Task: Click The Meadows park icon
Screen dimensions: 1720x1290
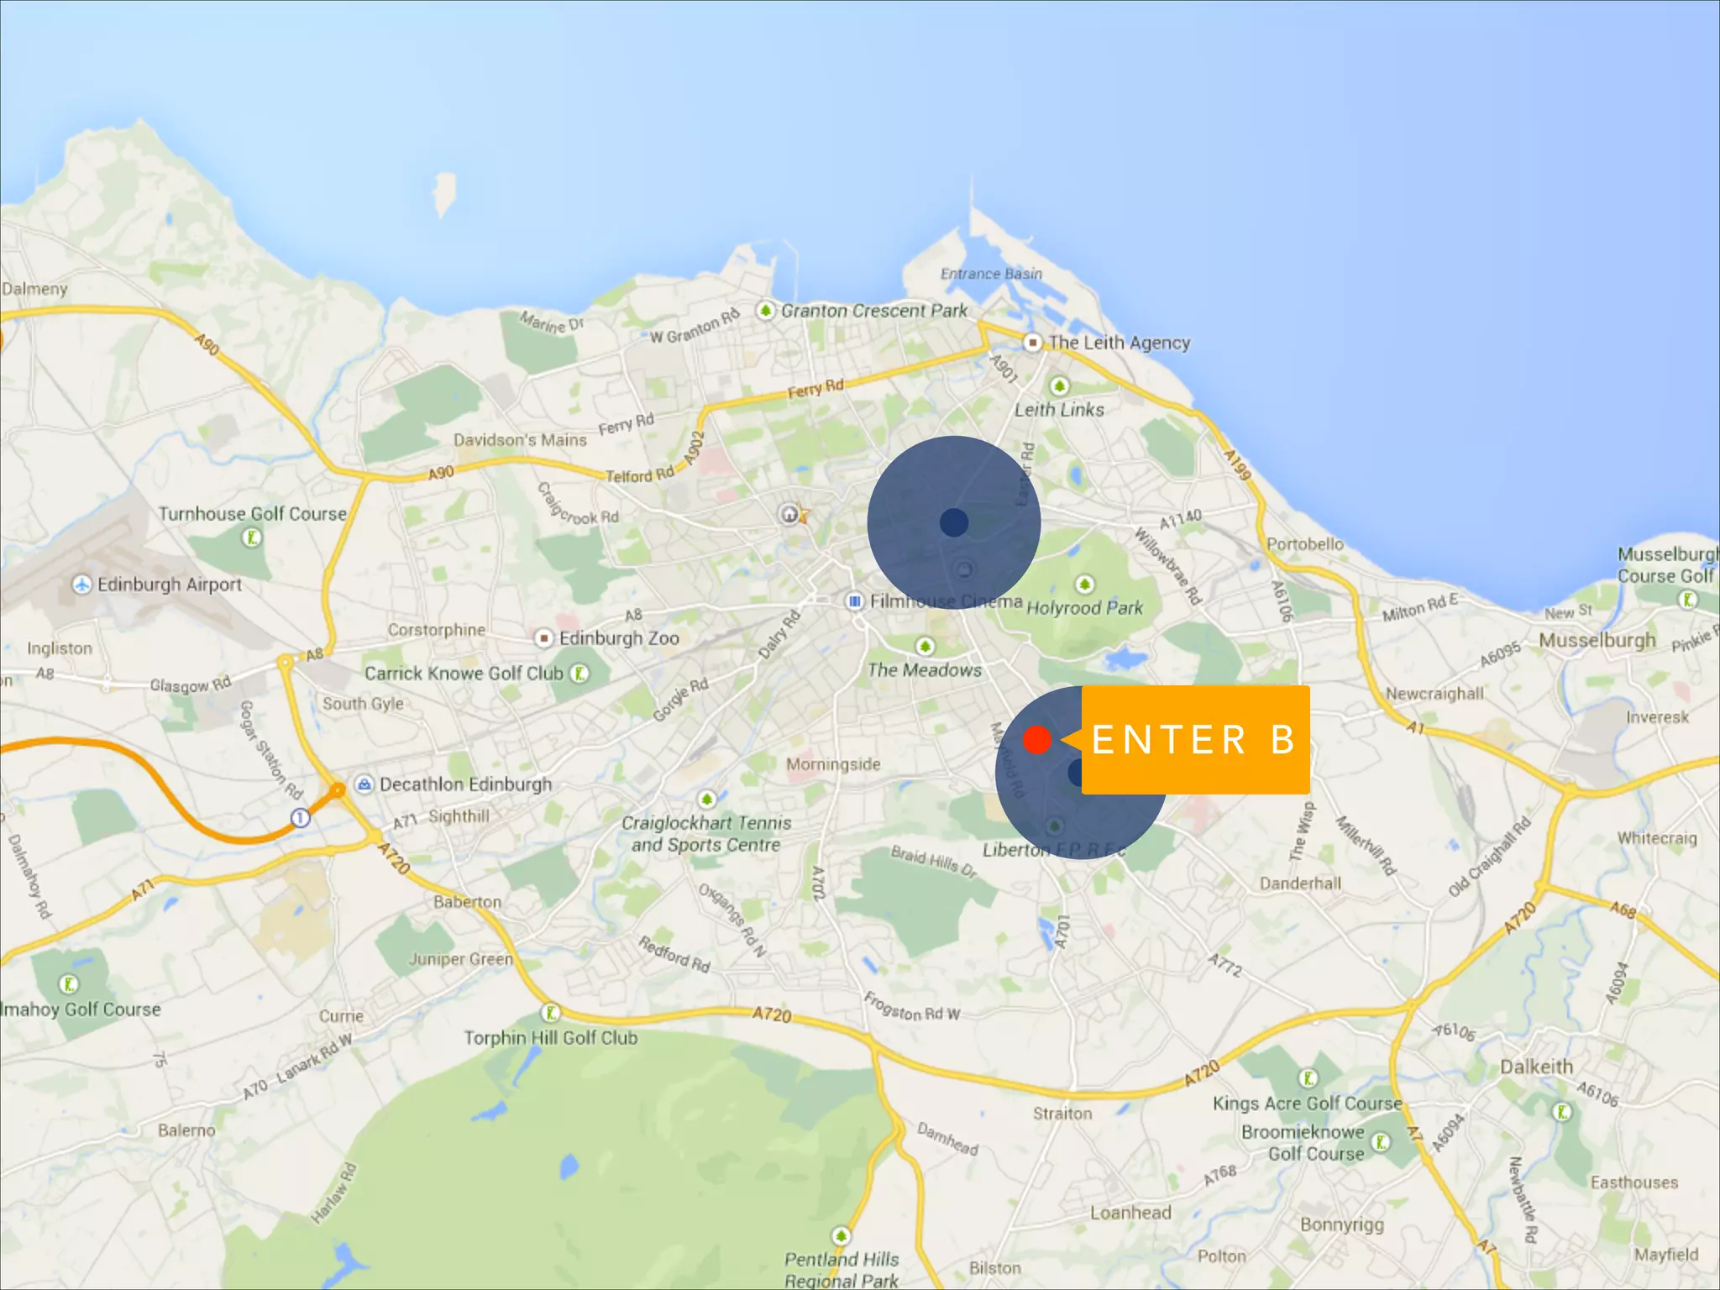Action: click(x=925, y=646)
